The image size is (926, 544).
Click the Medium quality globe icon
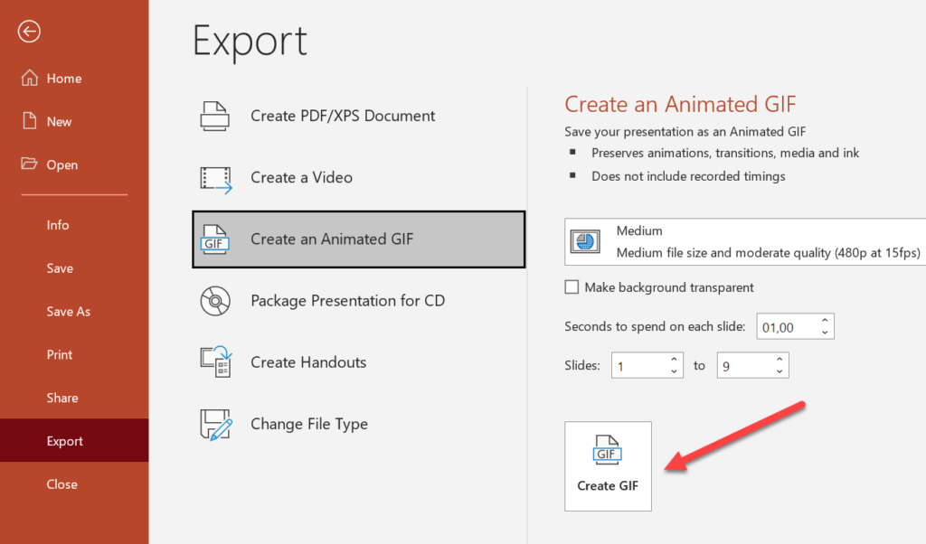585,241
